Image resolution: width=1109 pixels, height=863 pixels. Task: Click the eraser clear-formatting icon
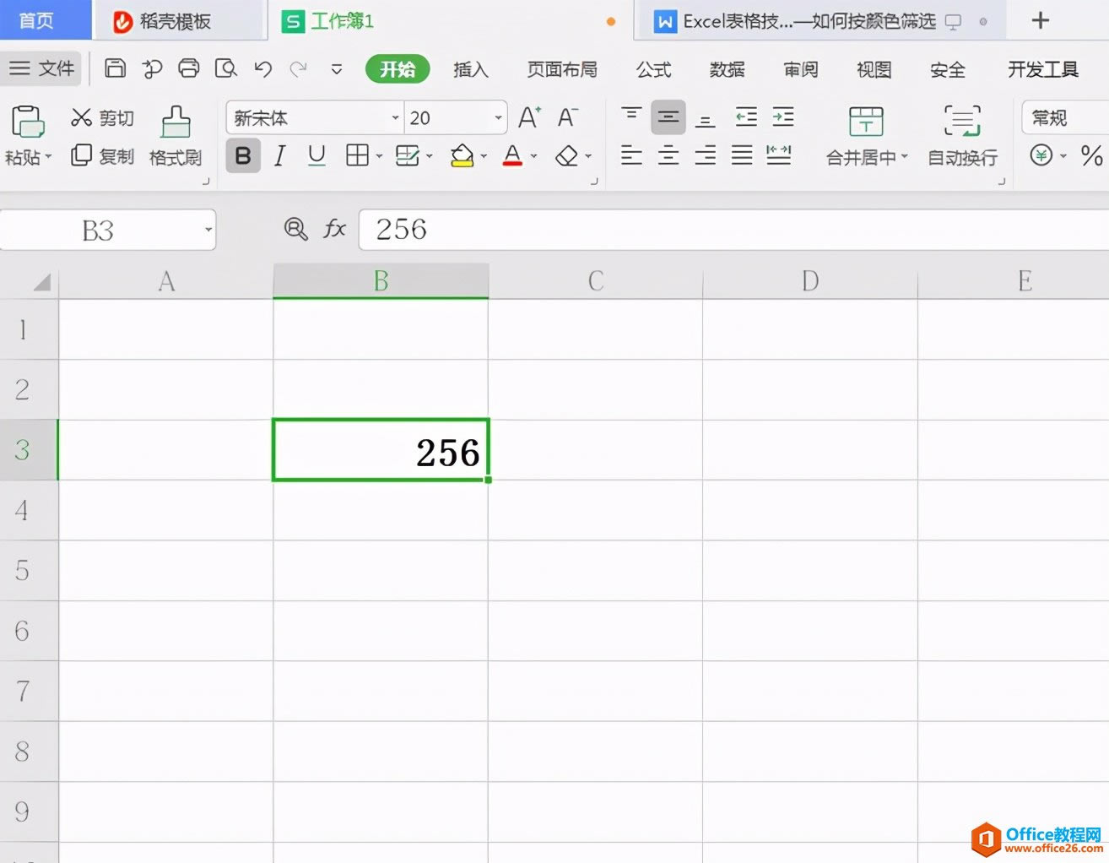tap(567, 155)
